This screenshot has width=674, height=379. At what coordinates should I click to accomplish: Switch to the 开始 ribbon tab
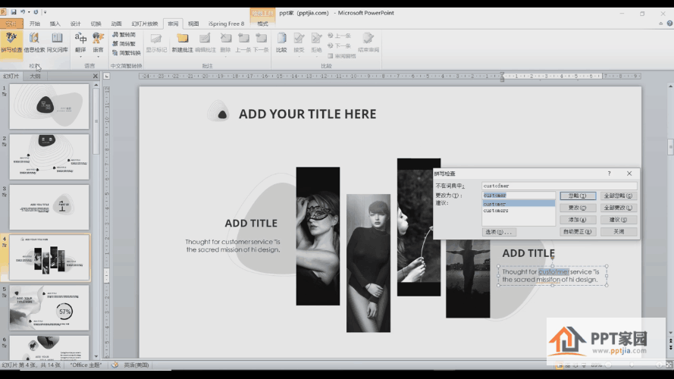point(35,23)
